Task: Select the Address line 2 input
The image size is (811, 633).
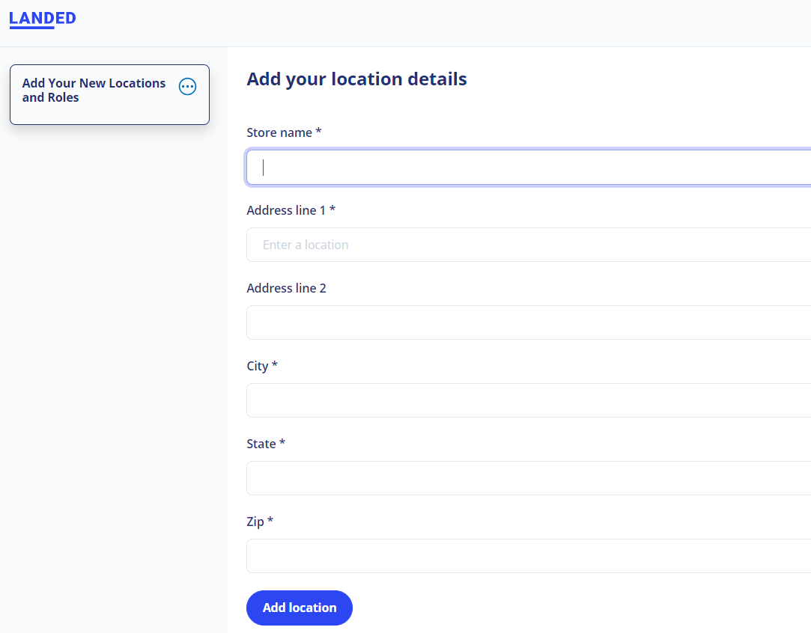Action: pos(524,322)
